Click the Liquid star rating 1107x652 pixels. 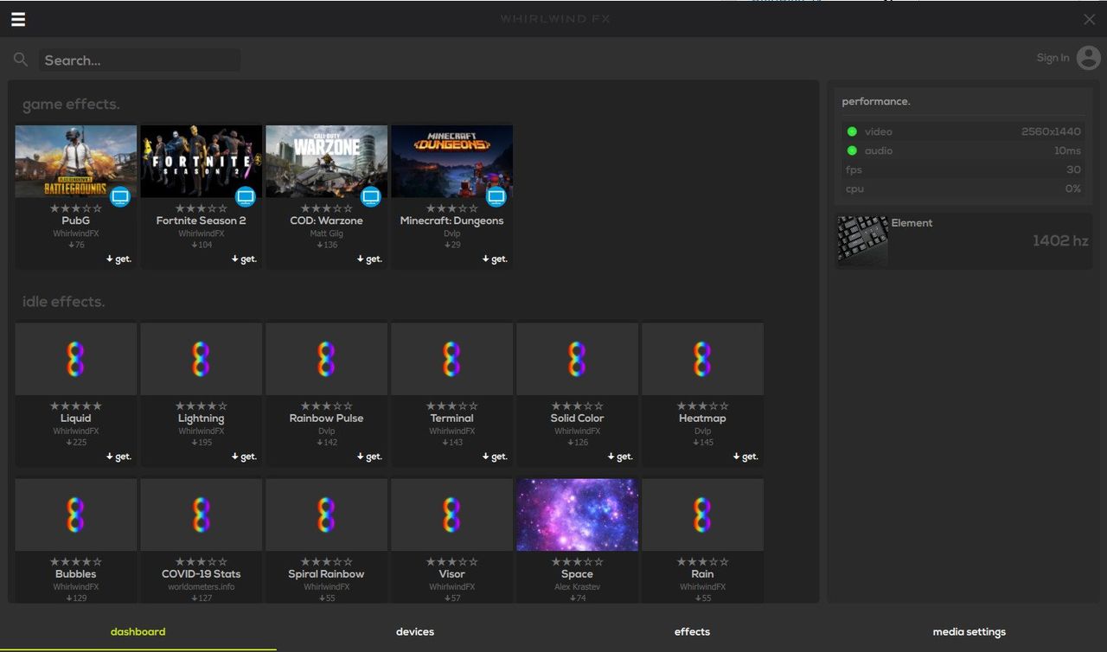(x=76, y=406)
